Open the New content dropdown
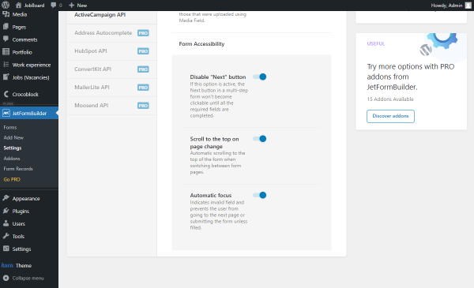Viewport: 474px width, 288px height. point(78,6)
